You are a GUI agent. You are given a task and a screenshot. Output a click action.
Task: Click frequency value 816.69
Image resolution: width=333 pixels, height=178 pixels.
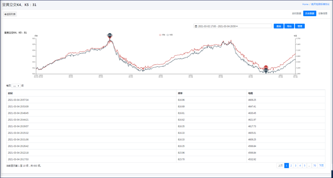pos(181,107)
